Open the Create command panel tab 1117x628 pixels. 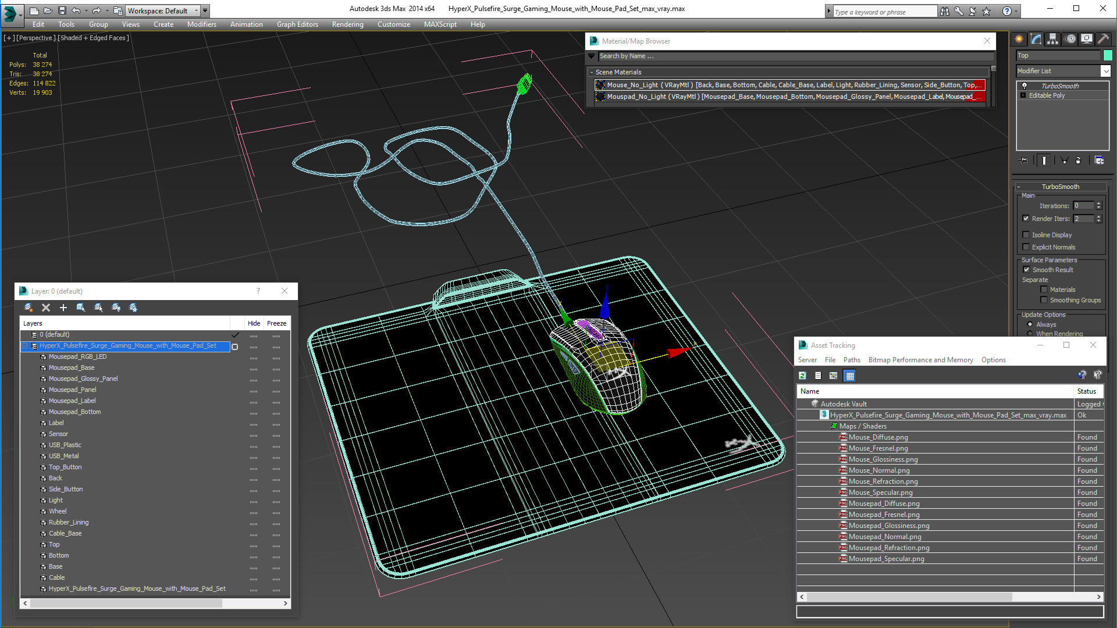[1019, 39]
